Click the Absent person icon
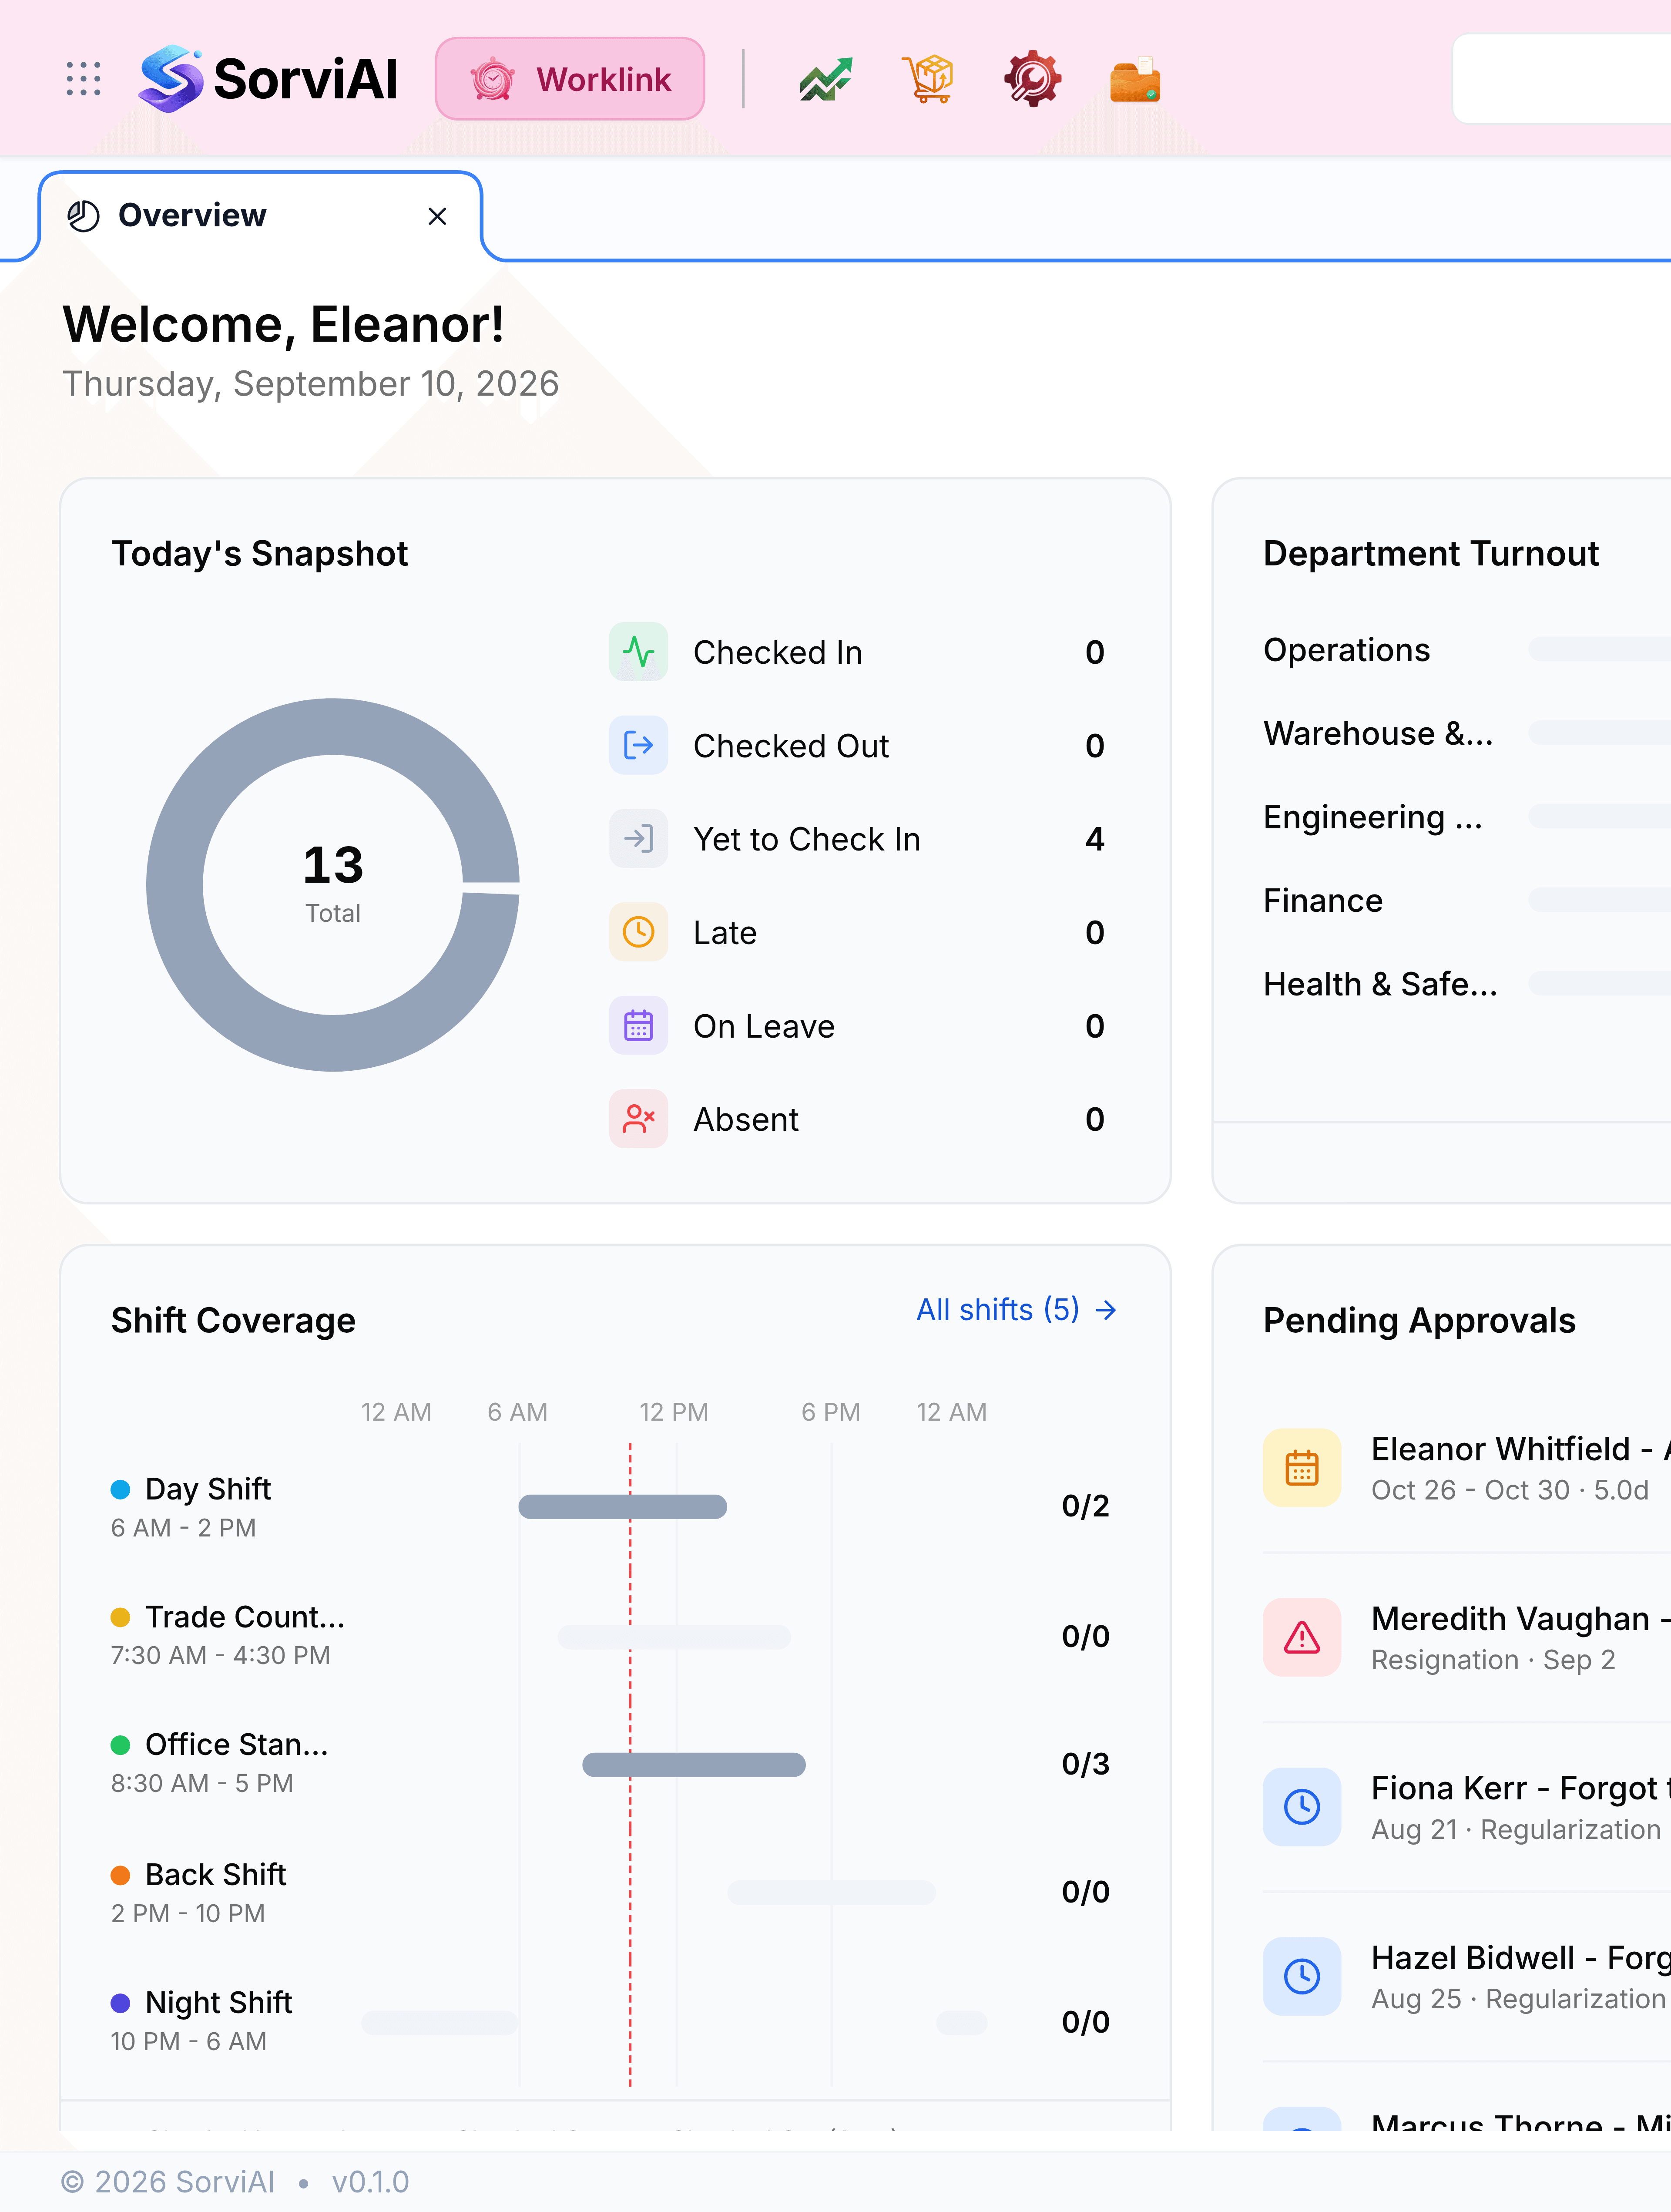The width and height of the screenshot is (1671, 2212). [638, 1118]
